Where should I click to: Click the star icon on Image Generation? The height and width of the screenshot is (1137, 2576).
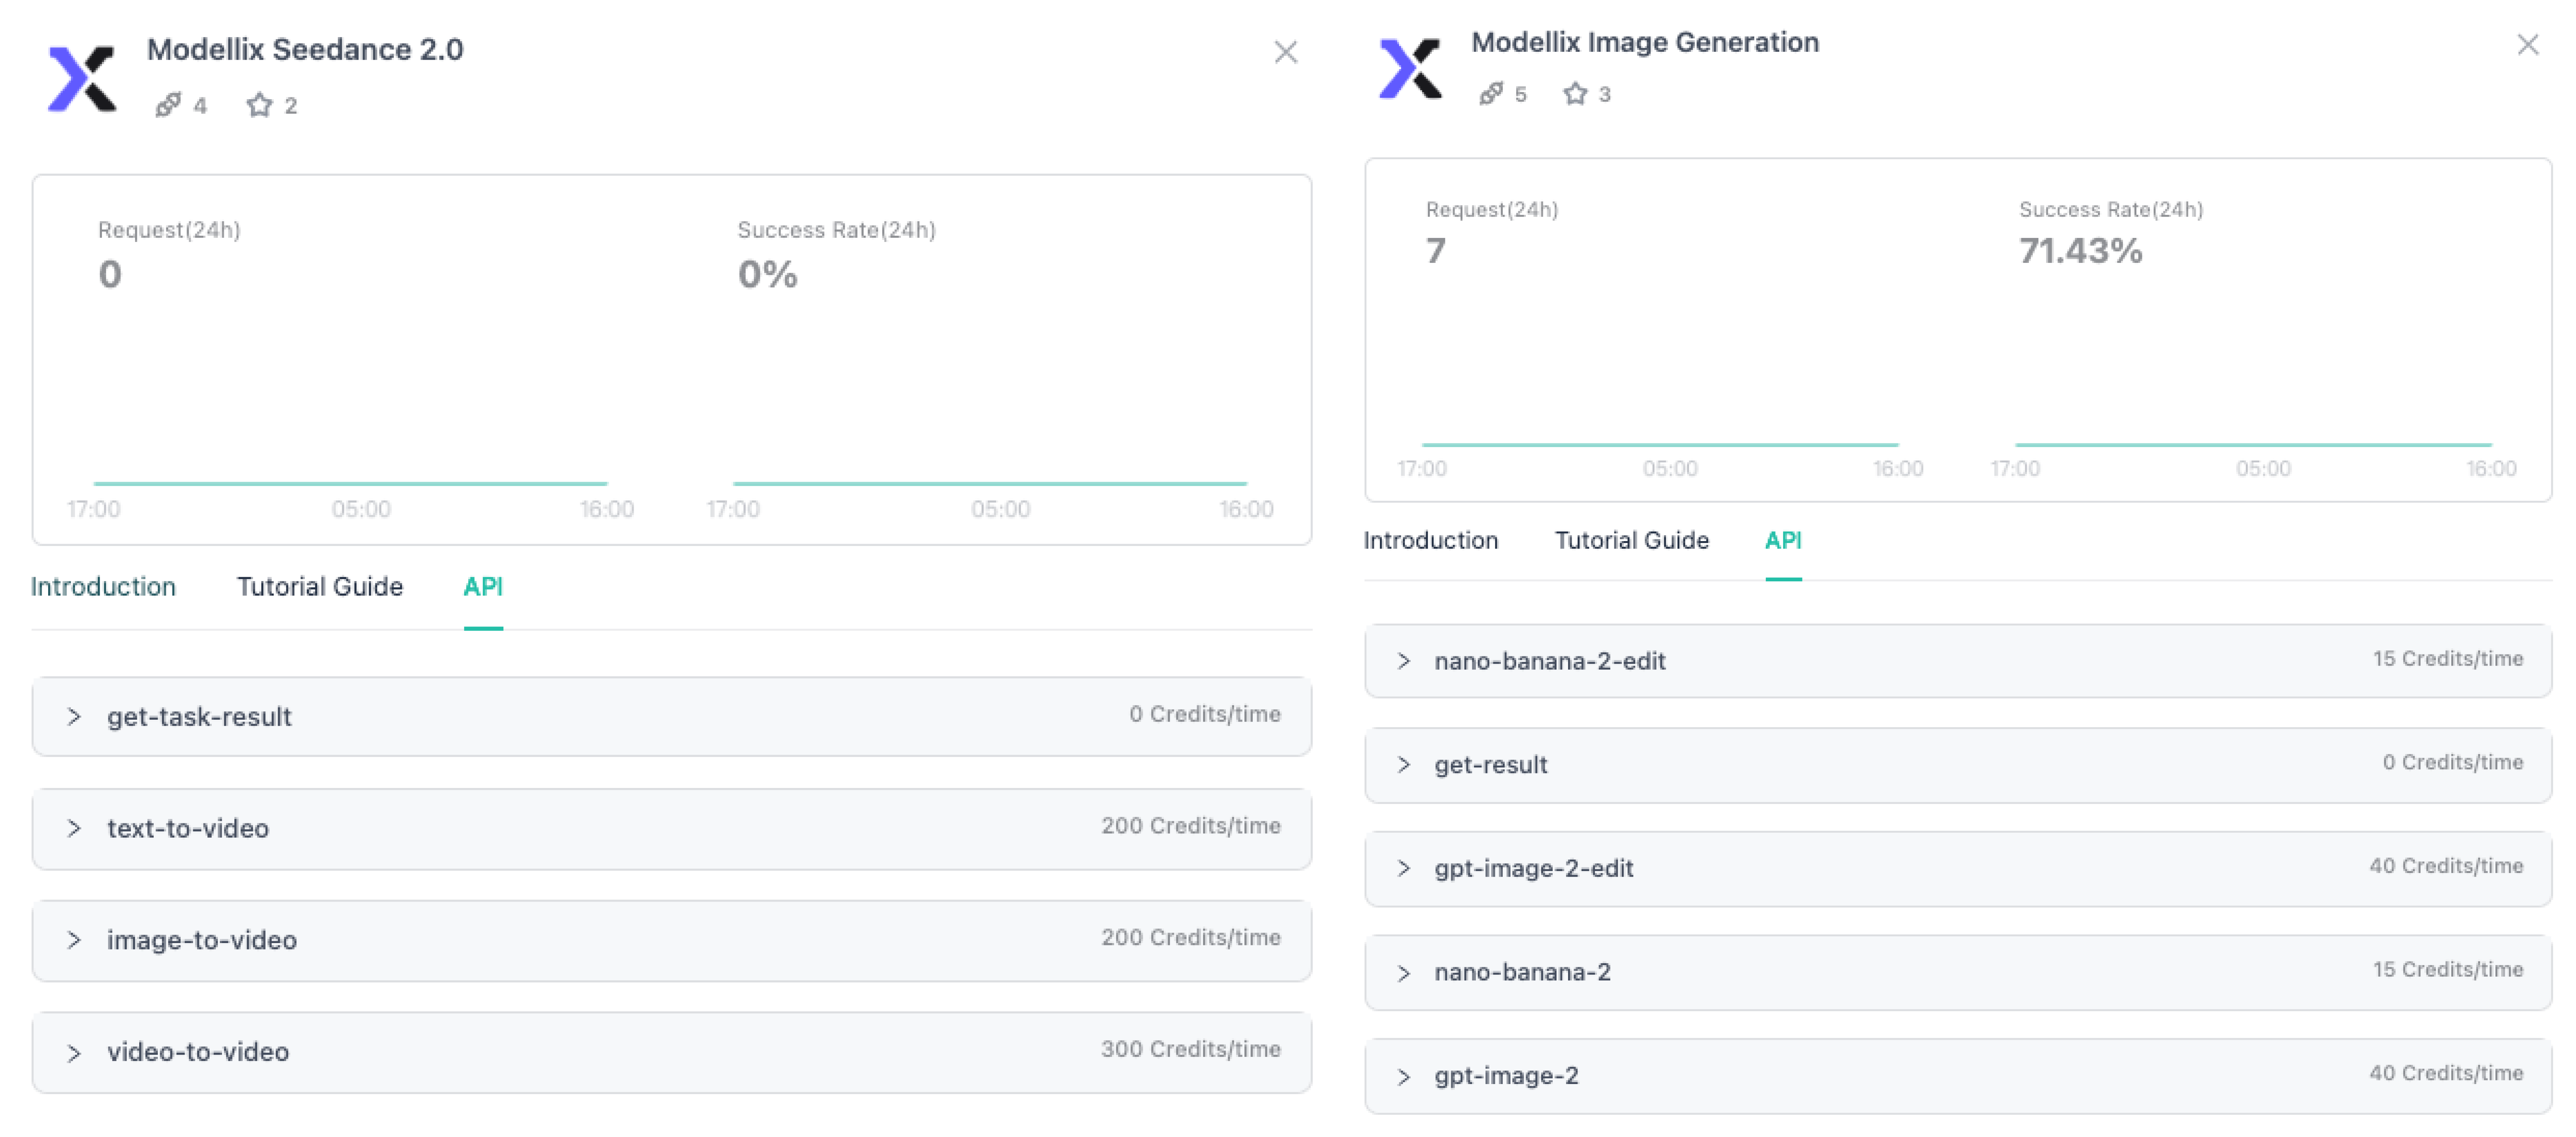coord(1575,94)
